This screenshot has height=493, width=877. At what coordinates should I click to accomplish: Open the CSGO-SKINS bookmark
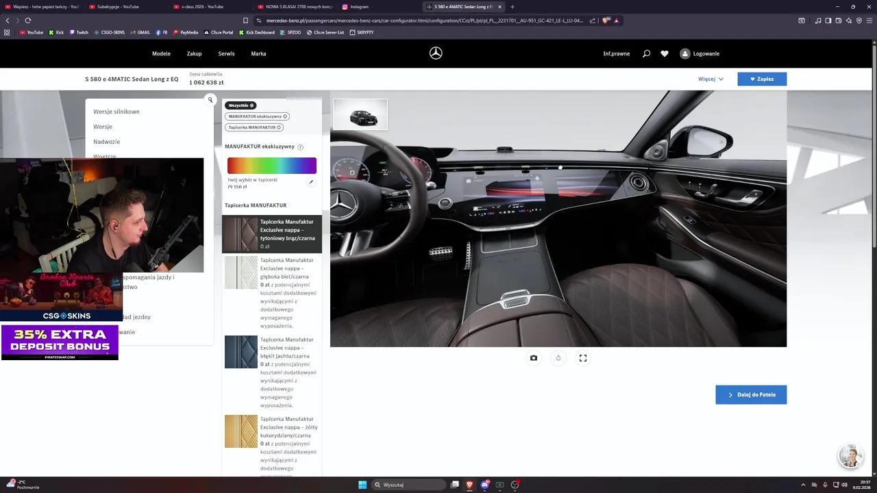point(110,32)
